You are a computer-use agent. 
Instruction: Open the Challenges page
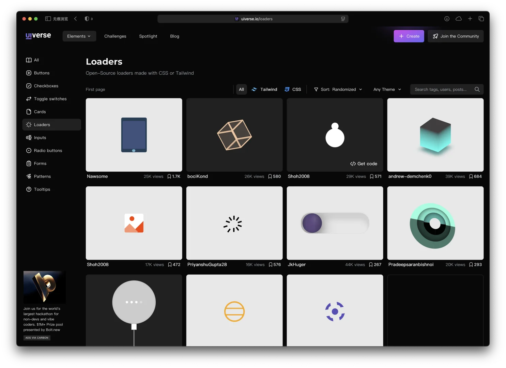(115, 36)
